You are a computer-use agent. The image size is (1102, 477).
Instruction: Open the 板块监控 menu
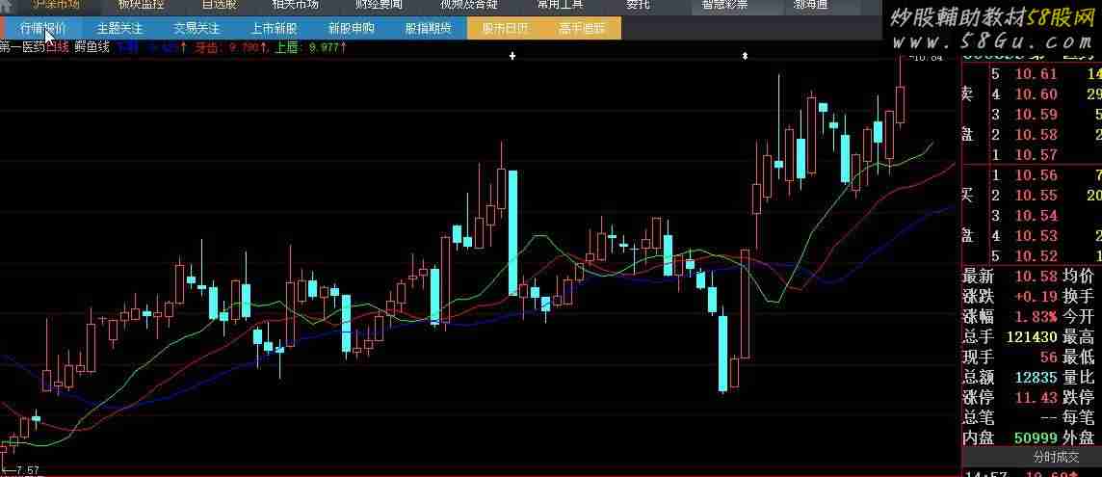click(x=141, y=4)
